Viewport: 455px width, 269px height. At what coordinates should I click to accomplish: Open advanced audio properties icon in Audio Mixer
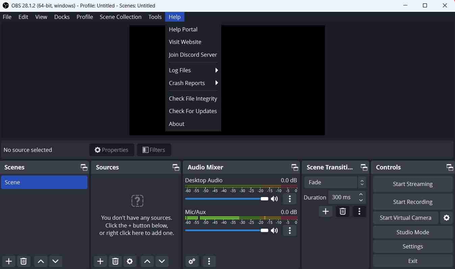(192, 261)
